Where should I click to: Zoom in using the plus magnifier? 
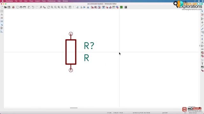(x=52, y=7)
